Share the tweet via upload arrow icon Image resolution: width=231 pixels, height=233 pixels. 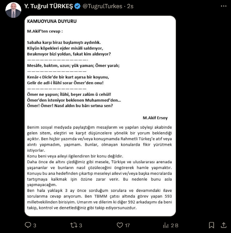(224, 225)
